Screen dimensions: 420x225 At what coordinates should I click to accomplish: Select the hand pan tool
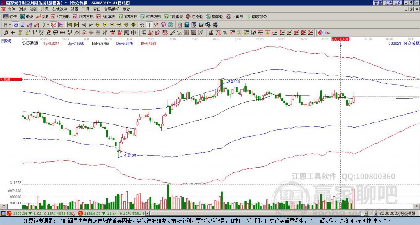tap(142, 25)
